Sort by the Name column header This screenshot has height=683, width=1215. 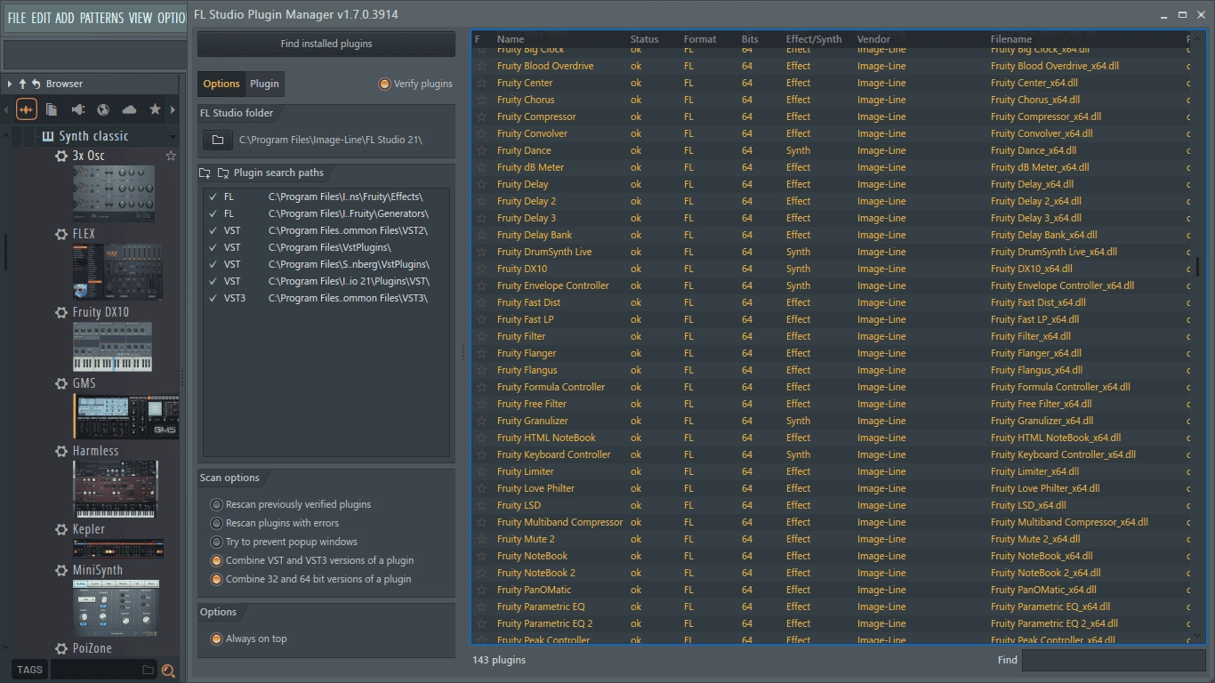click(511, 39)
